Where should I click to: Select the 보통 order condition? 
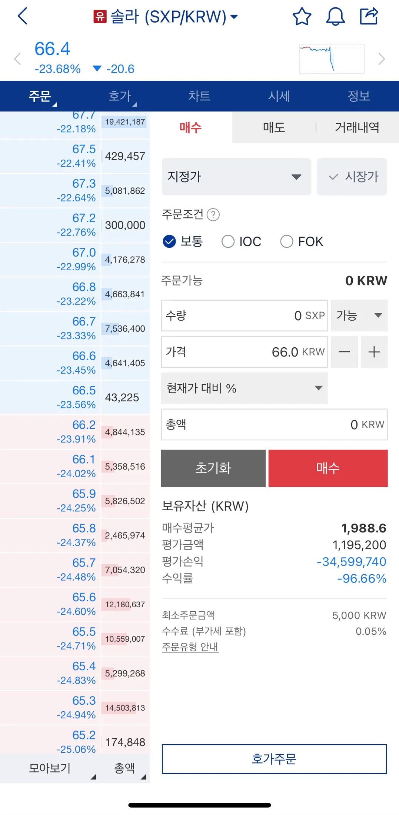pyautogui.click(x=170, y=241)
